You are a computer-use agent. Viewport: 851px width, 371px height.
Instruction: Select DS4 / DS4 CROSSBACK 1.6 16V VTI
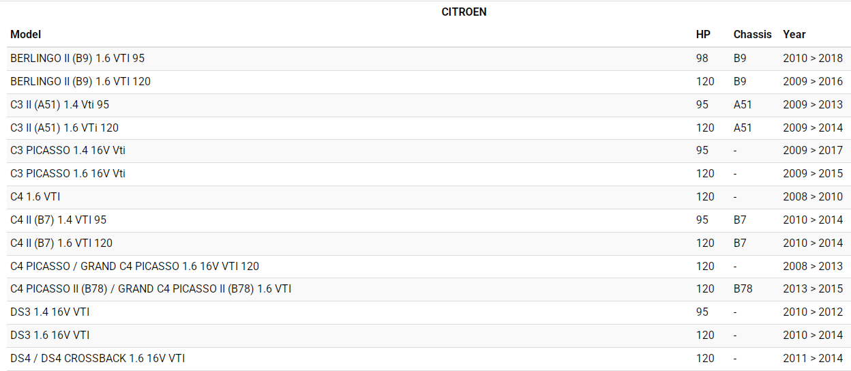[98, 359]
